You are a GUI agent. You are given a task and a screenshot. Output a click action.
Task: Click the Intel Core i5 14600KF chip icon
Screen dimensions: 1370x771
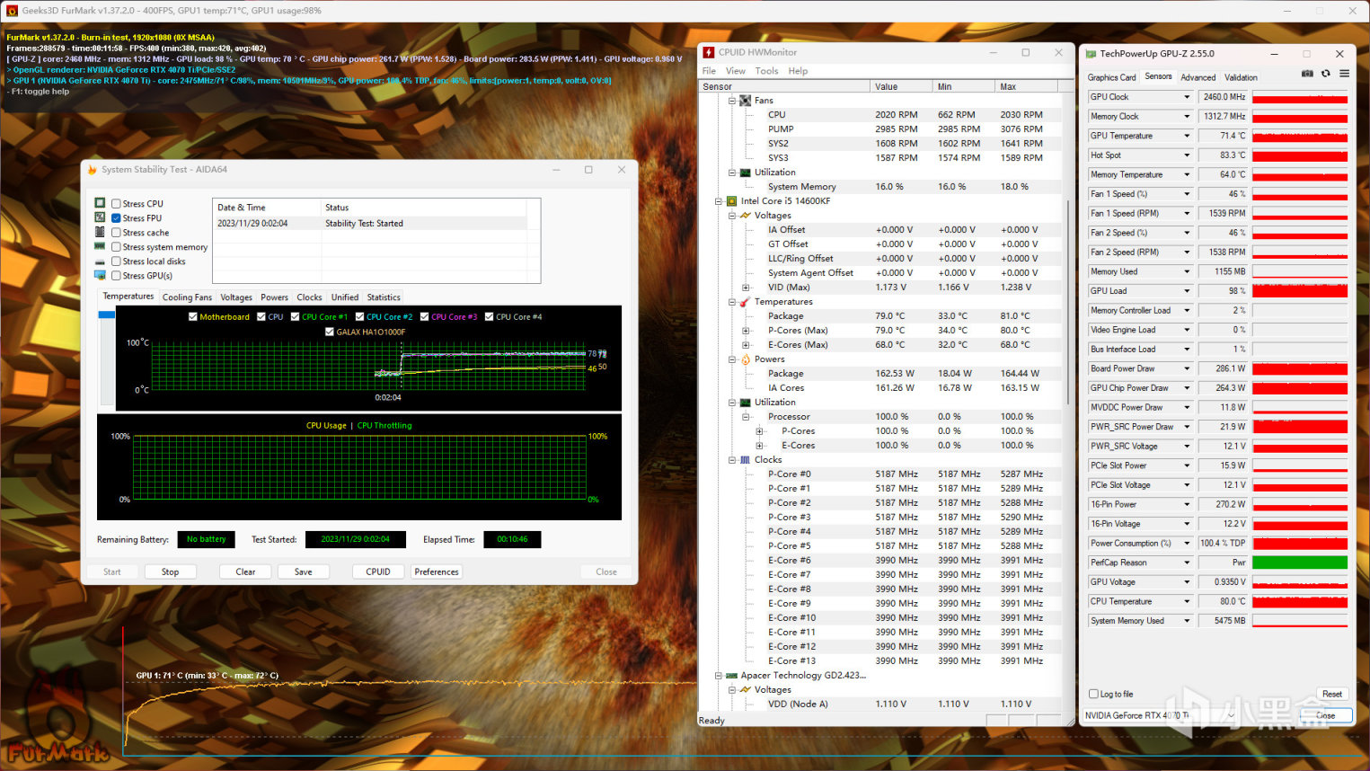coord(731,201)
